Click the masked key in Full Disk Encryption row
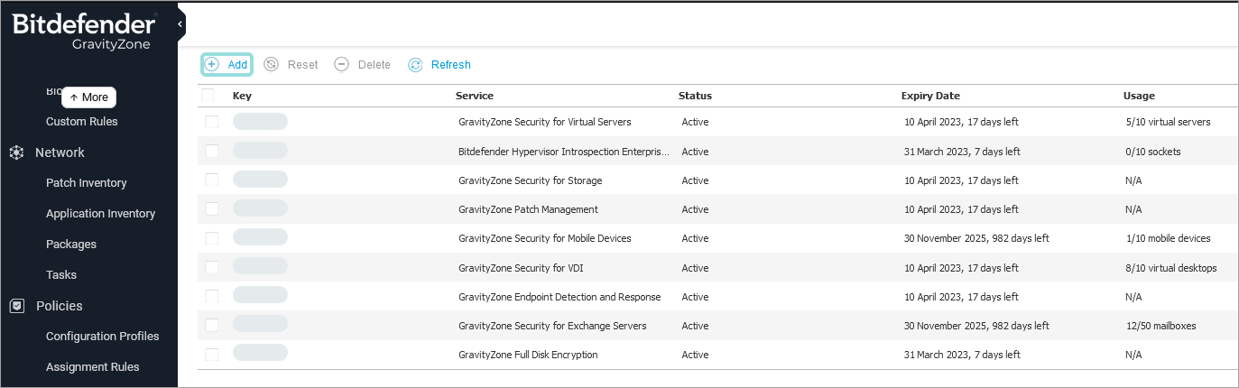The image size is (1239, 388). [x=260, y=353]
